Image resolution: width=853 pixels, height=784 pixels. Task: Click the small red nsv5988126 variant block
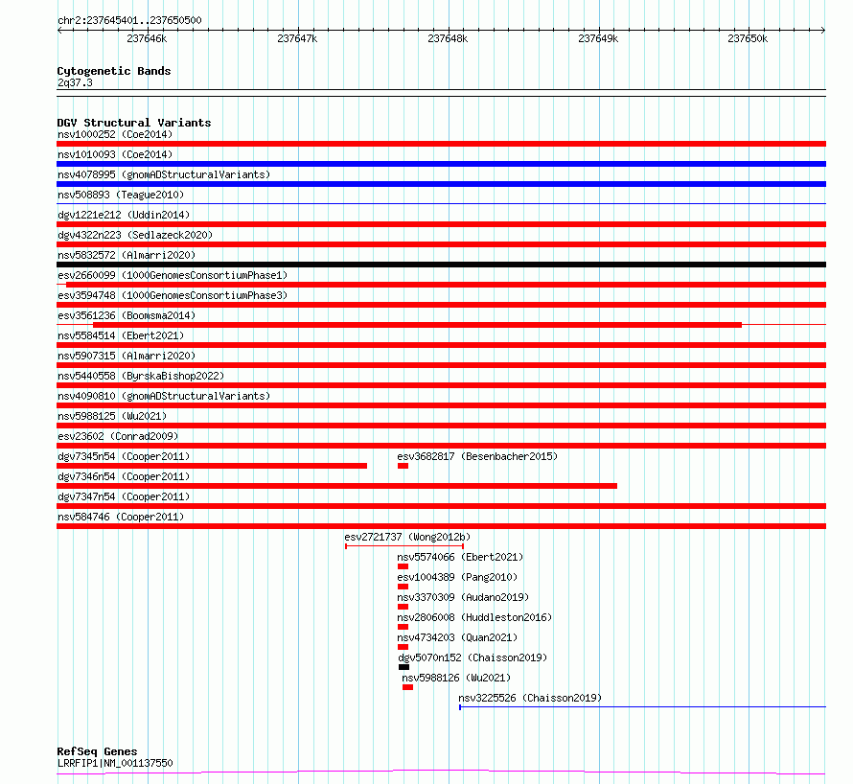pyautogui.click(x=407, y=687)
